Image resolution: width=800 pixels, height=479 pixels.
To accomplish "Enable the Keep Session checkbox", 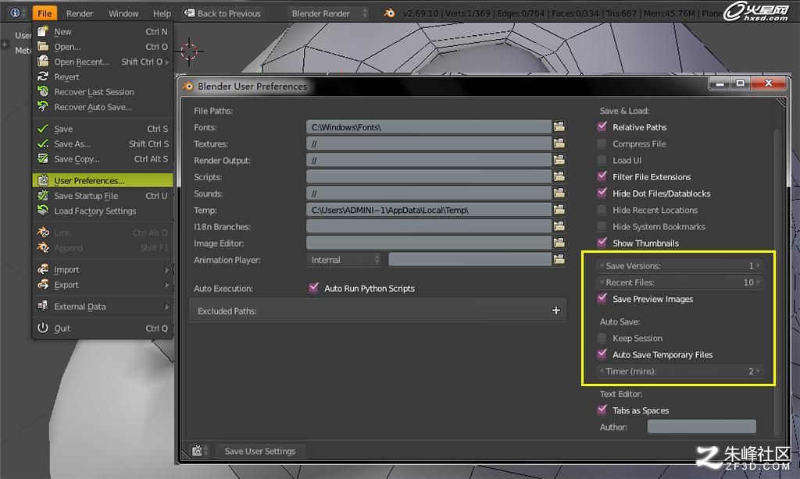I will pos(602,338).
